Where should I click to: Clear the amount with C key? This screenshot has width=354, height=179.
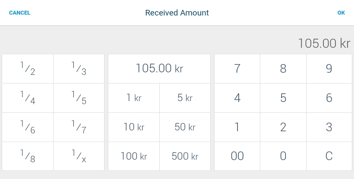tap(329, 156)
